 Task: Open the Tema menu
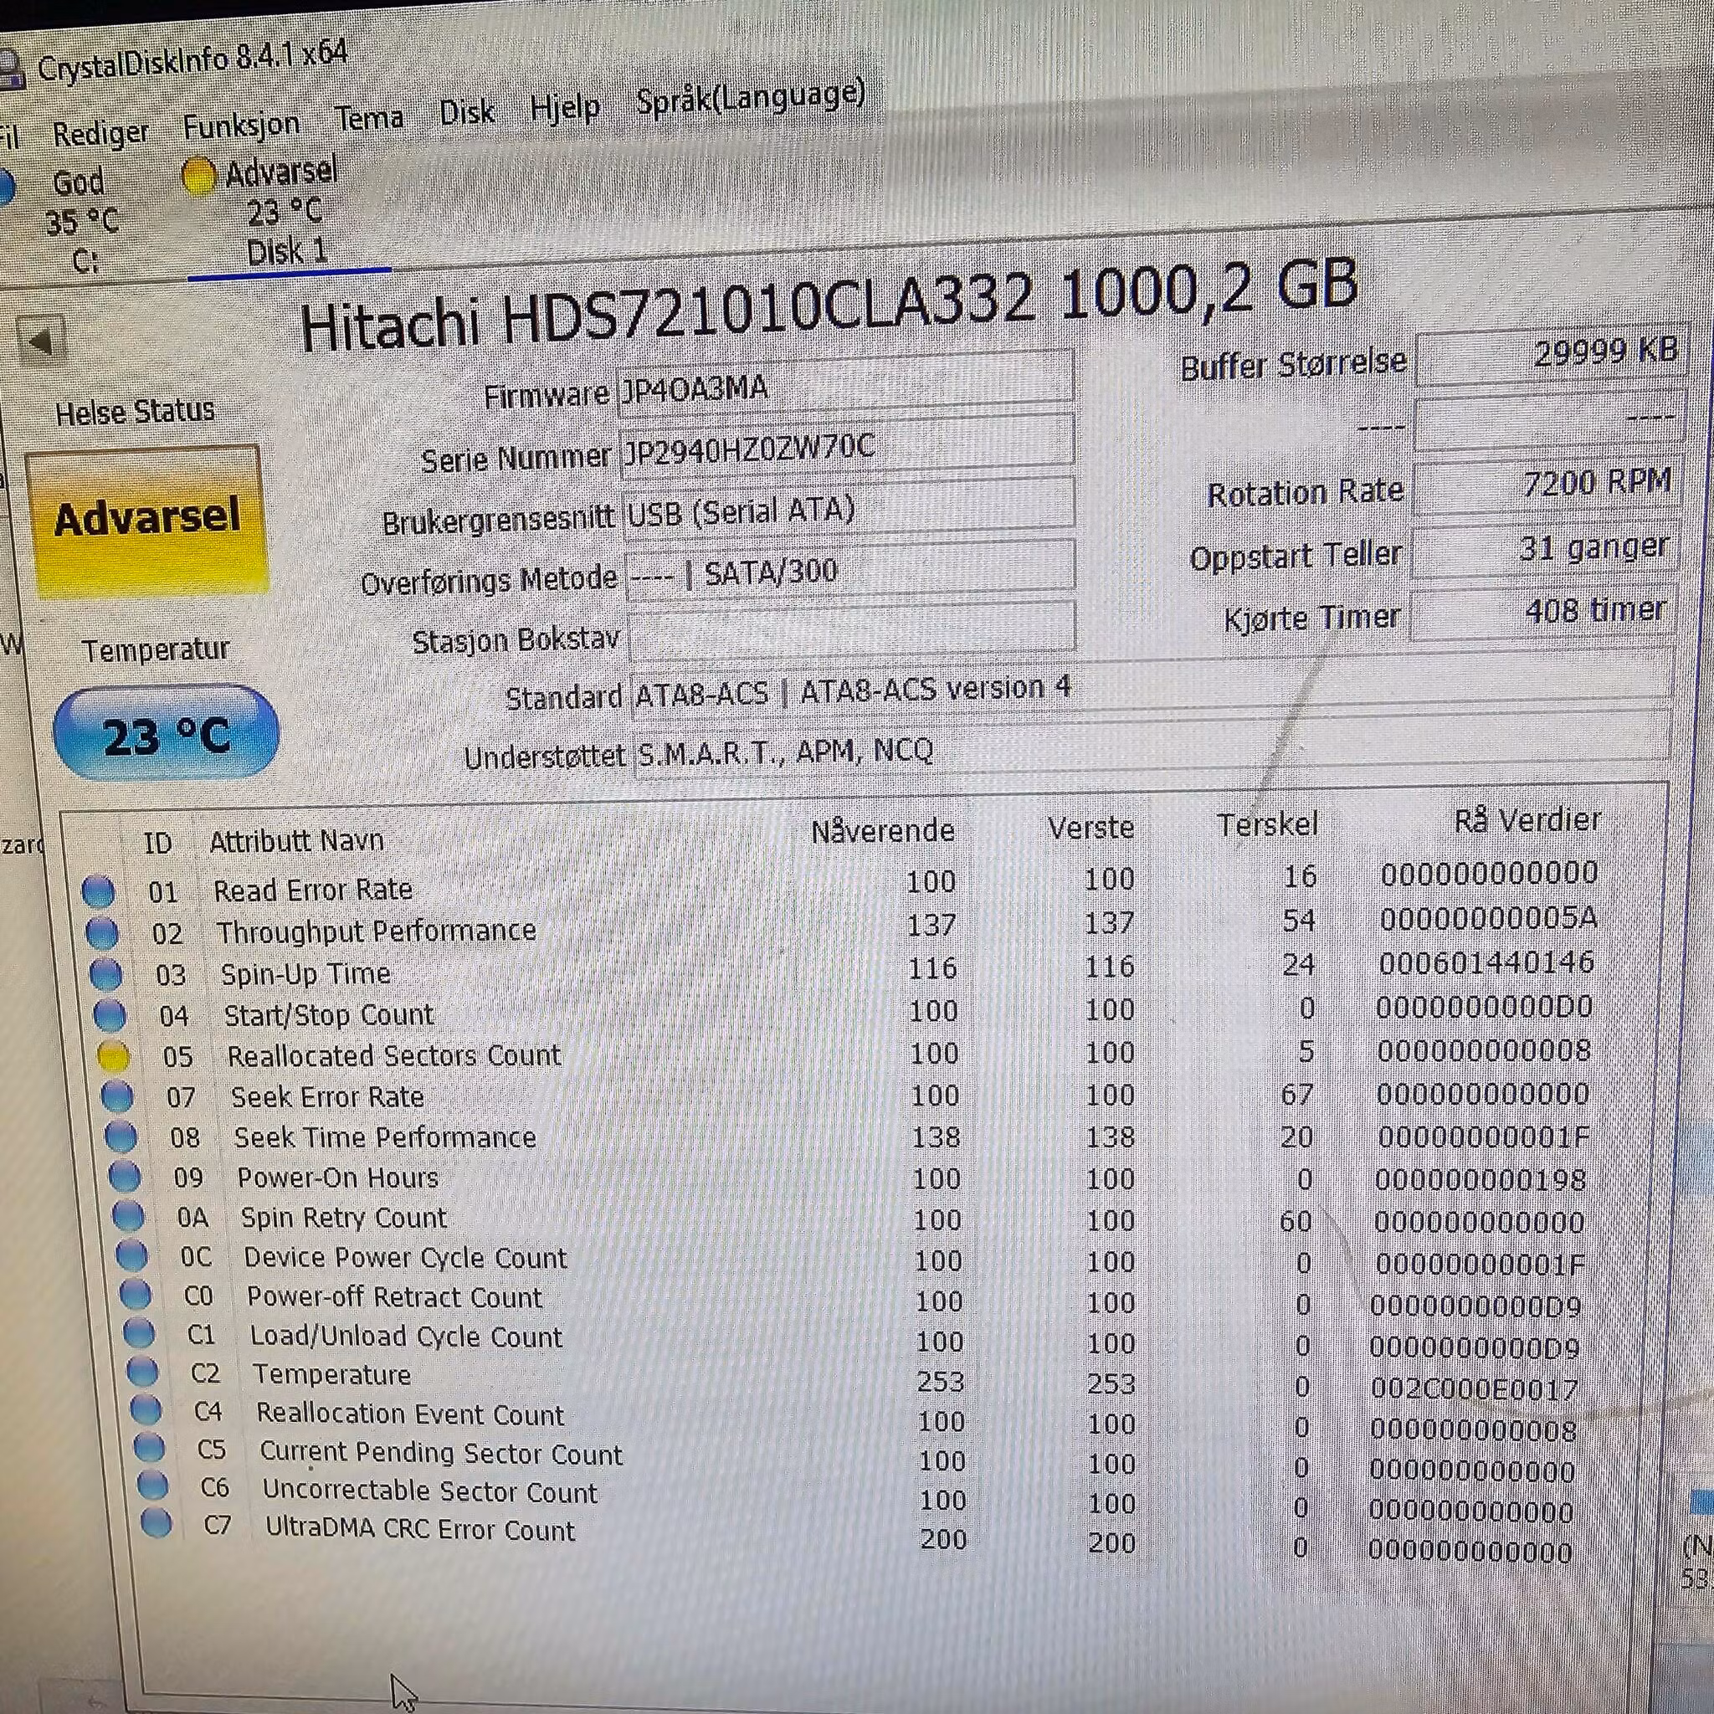tap(371, 116)
